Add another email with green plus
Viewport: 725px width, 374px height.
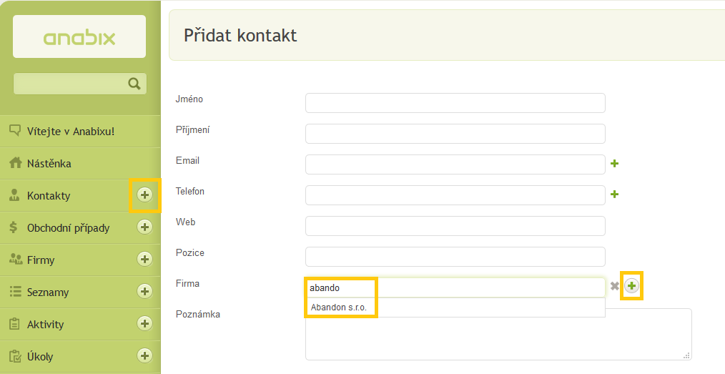614,164
